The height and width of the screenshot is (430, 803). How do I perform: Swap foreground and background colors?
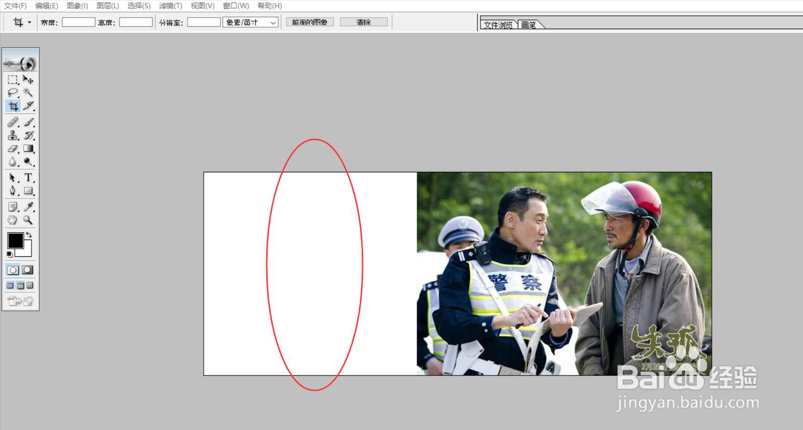(29, 234)
